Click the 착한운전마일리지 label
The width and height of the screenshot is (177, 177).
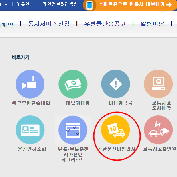117,149
